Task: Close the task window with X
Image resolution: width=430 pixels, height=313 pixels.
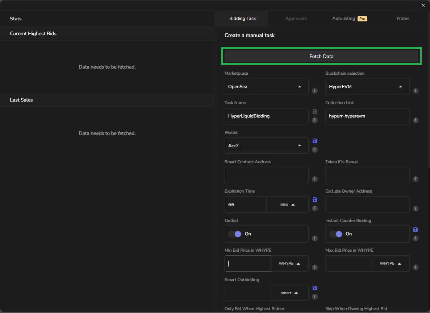Action: (423, 5)
